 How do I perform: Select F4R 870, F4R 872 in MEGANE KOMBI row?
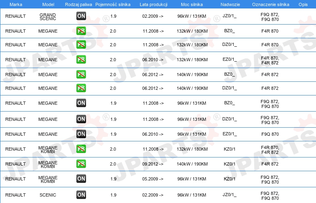270,150
